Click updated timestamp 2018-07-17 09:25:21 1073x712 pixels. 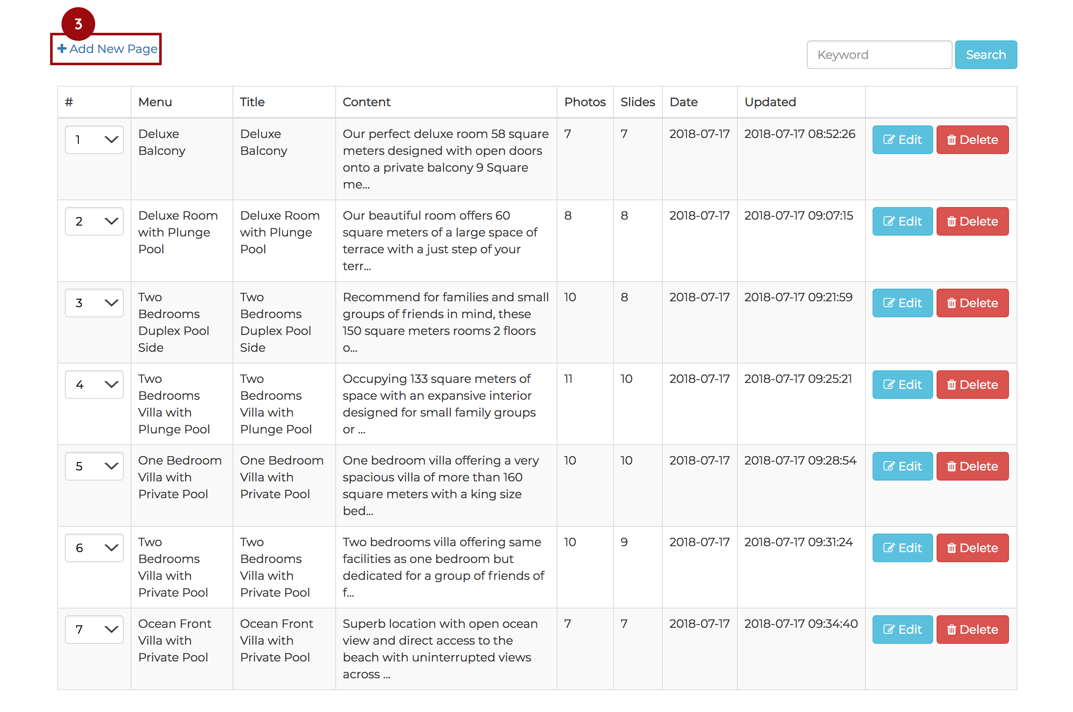pos(798,379)
